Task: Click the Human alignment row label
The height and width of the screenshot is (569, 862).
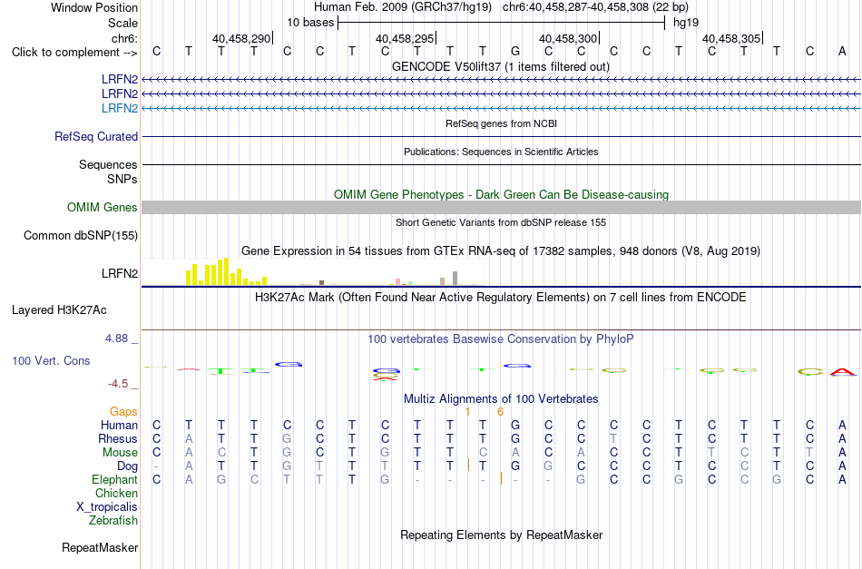Action: (119, 425)
